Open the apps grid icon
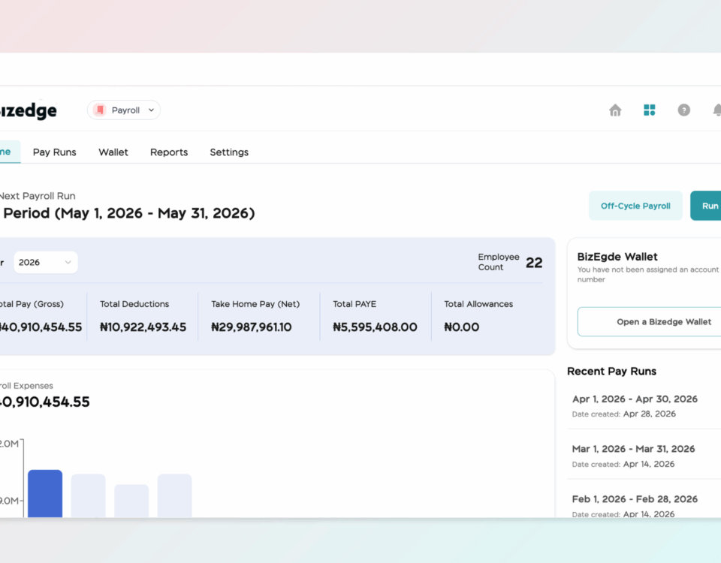The image size is (721, 563). point(649,110)
